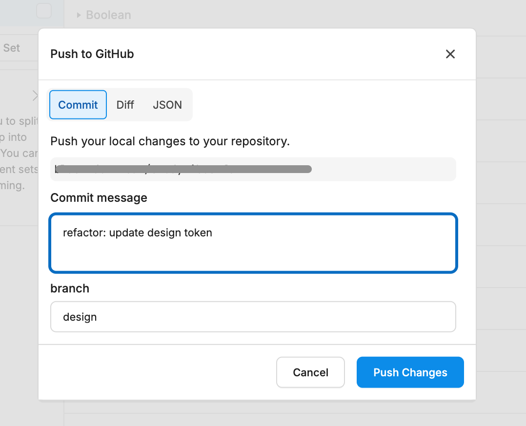526x426 pixels.
Task: Click the Set label in sidebar
Action: tap(12, 48)
